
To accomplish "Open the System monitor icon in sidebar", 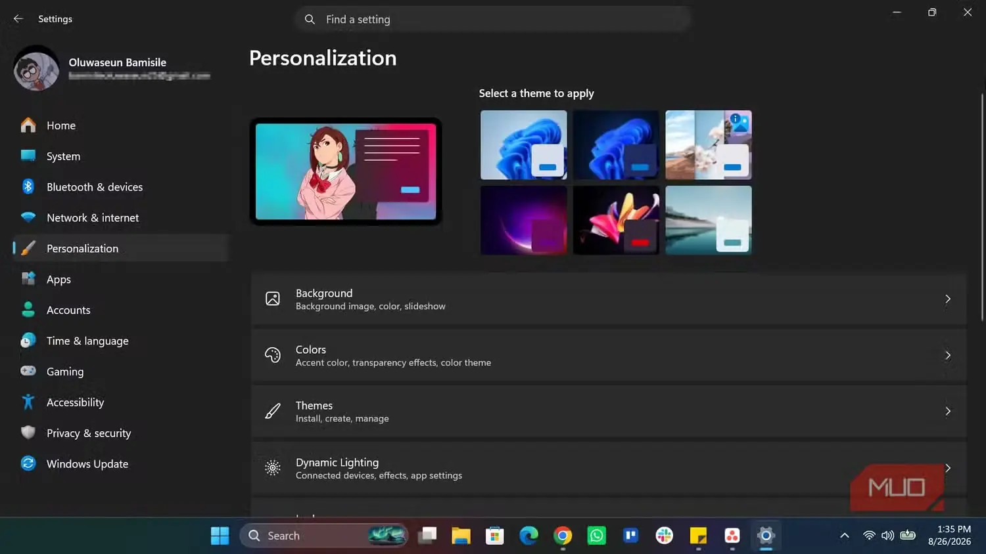I will click(28, 156).
